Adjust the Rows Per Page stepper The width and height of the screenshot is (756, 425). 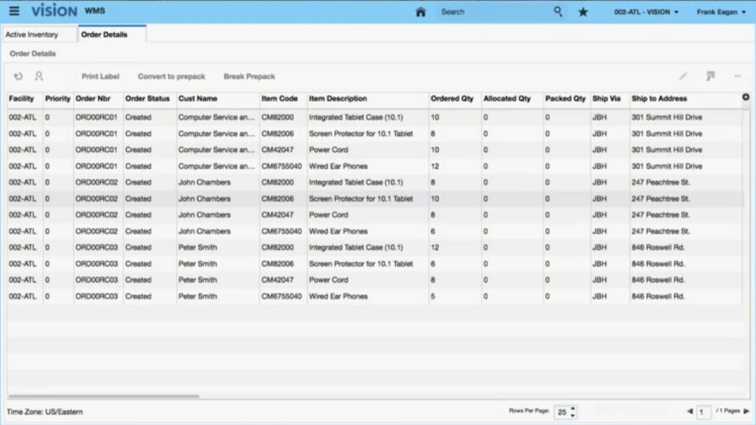573,411
